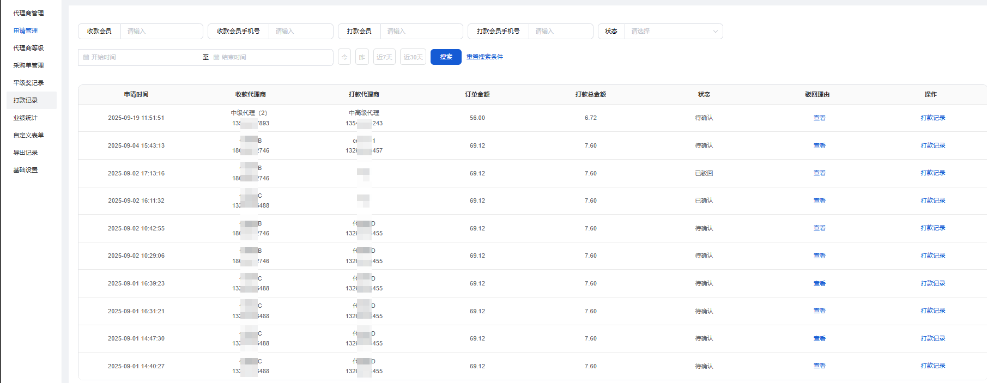Focus the 收款会员 input field
This screenshot has height=383, width=987.
[161, 32]
